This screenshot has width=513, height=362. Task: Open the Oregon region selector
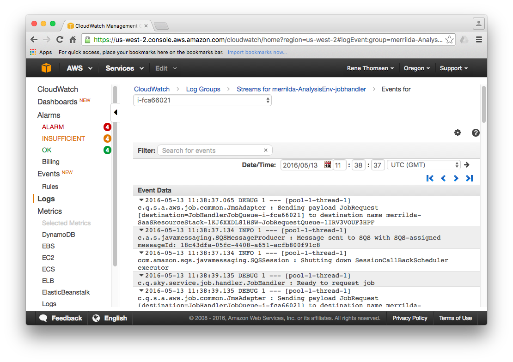(416, 68)
